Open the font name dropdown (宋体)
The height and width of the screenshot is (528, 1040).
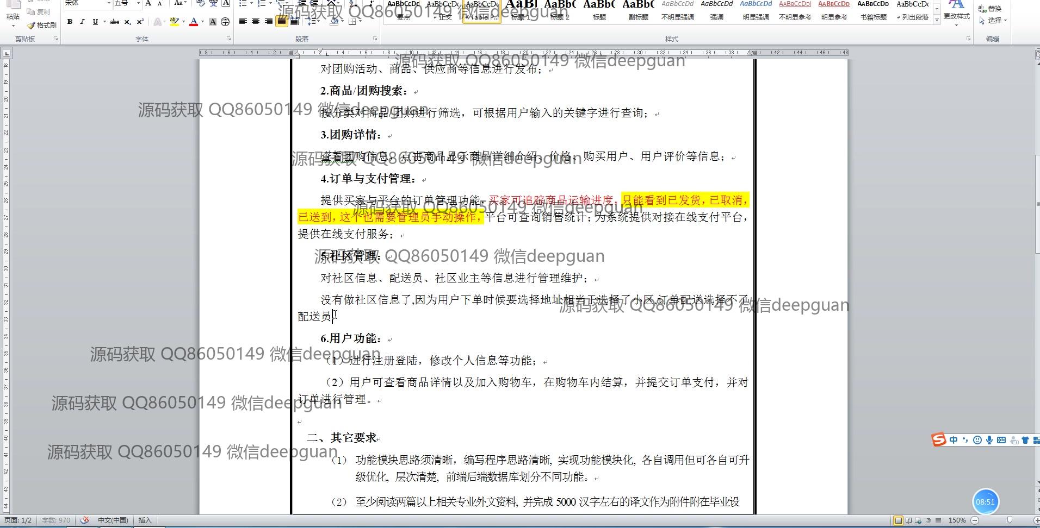(109, 4)
